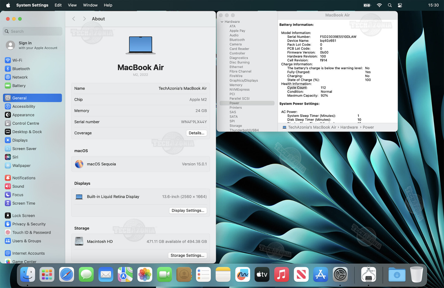Open Wi-Fi settings in sidebar
Viewport: 444px width, 288px height.
[32, 60]
